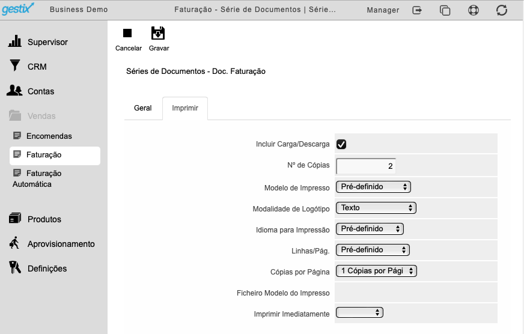Select the Imprimir tab

pyautogui.click(x=185, y=108)
